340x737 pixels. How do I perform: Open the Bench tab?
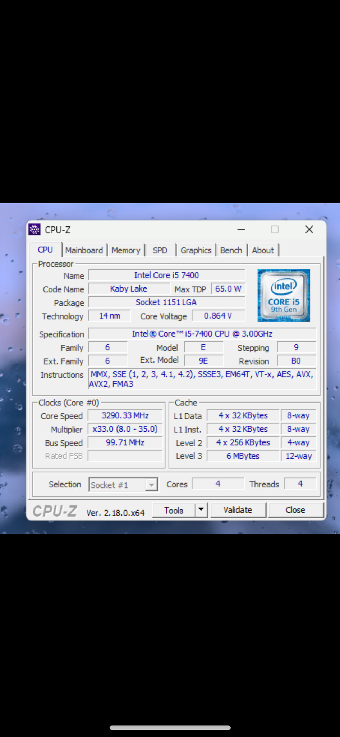point(231,250)
